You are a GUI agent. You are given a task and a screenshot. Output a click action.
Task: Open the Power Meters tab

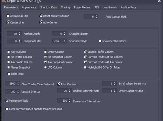pos(82,7)
